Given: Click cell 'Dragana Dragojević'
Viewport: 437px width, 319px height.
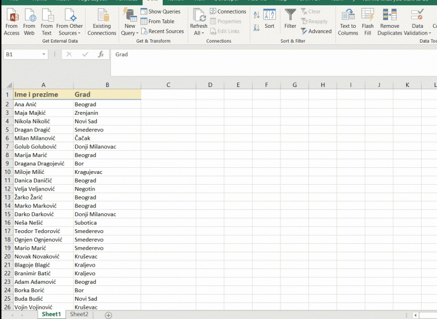Looking at the screenshot, I should [x=43, y=164].
